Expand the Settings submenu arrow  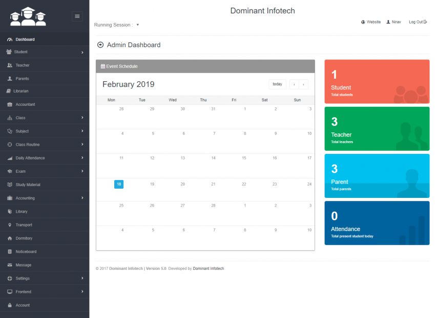(x=82, y=278)
